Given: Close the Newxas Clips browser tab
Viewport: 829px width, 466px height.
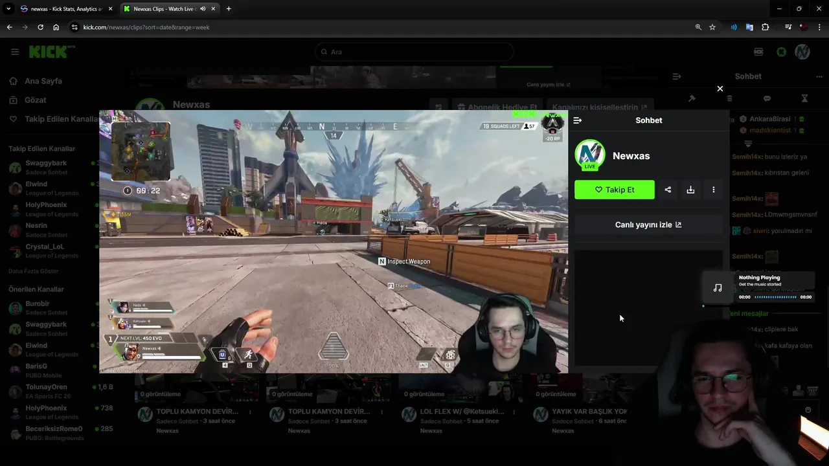Looking at the screenshot, I should [213, 9].
